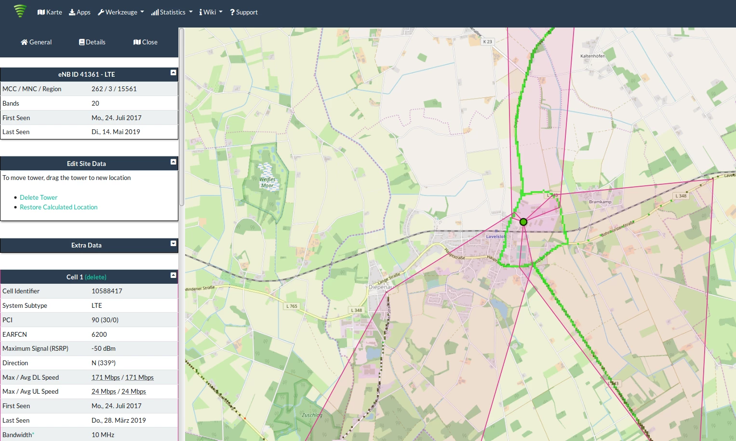Switch to the General tab

36,42
